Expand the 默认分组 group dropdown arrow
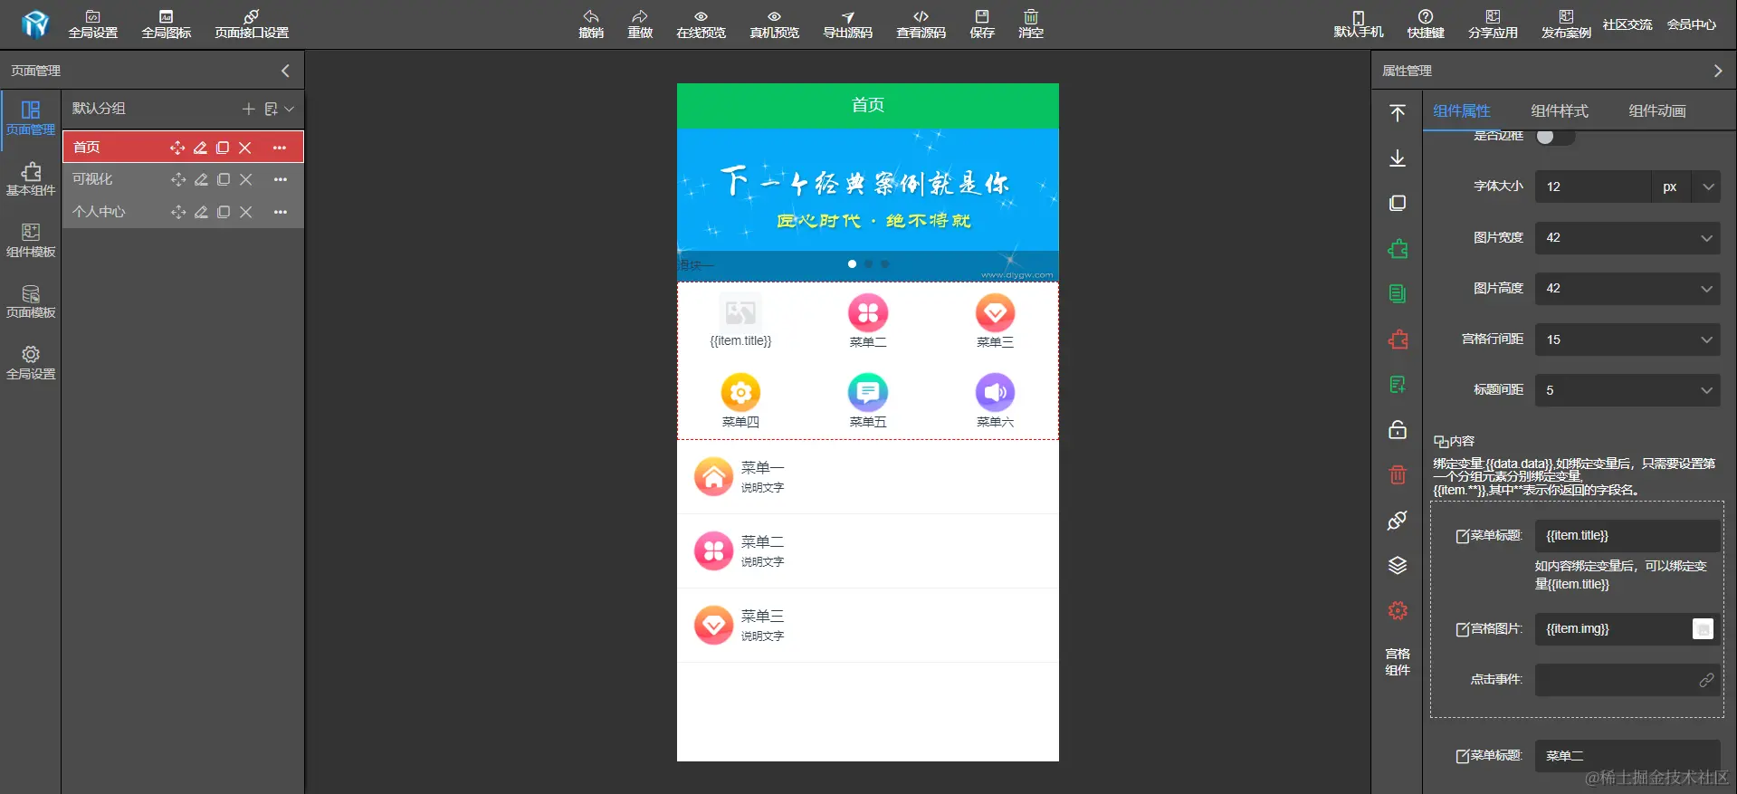The height and width of the screenshot is (794, 1737). pos(289,109)
